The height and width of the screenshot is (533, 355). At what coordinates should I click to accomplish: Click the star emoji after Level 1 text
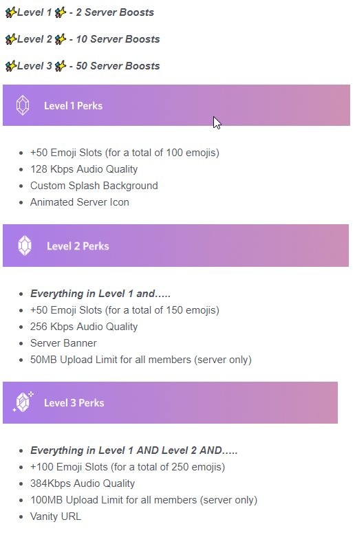coord(61,12)
